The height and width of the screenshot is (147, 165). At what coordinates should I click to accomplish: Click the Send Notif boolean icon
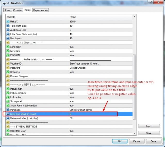coord(8,47)
